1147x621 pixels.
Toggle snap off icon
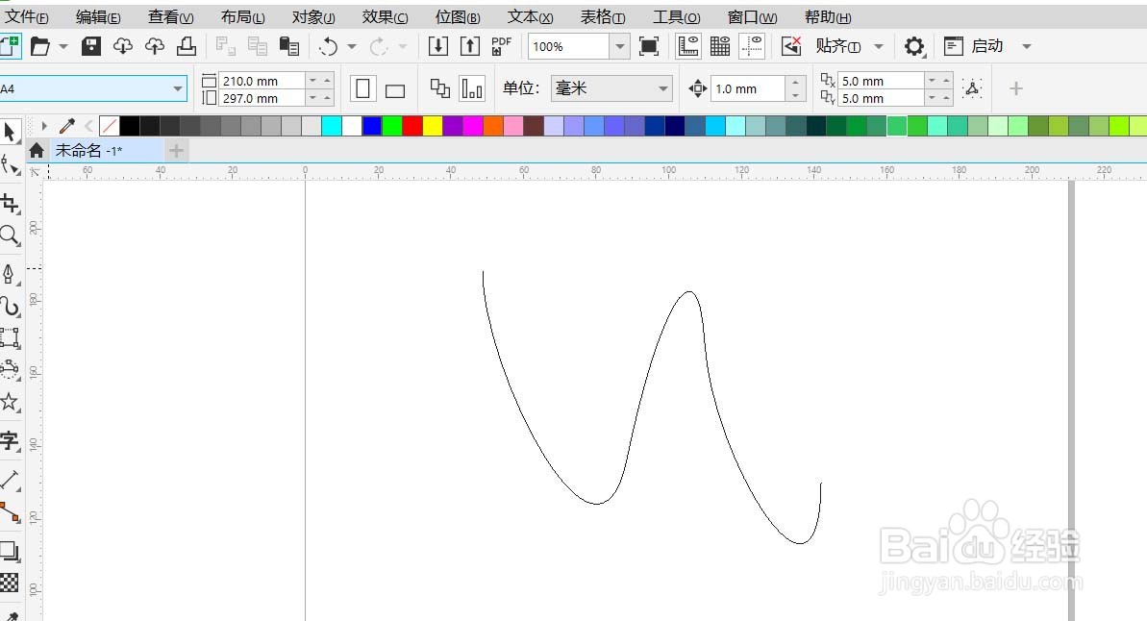click(790, 46)
